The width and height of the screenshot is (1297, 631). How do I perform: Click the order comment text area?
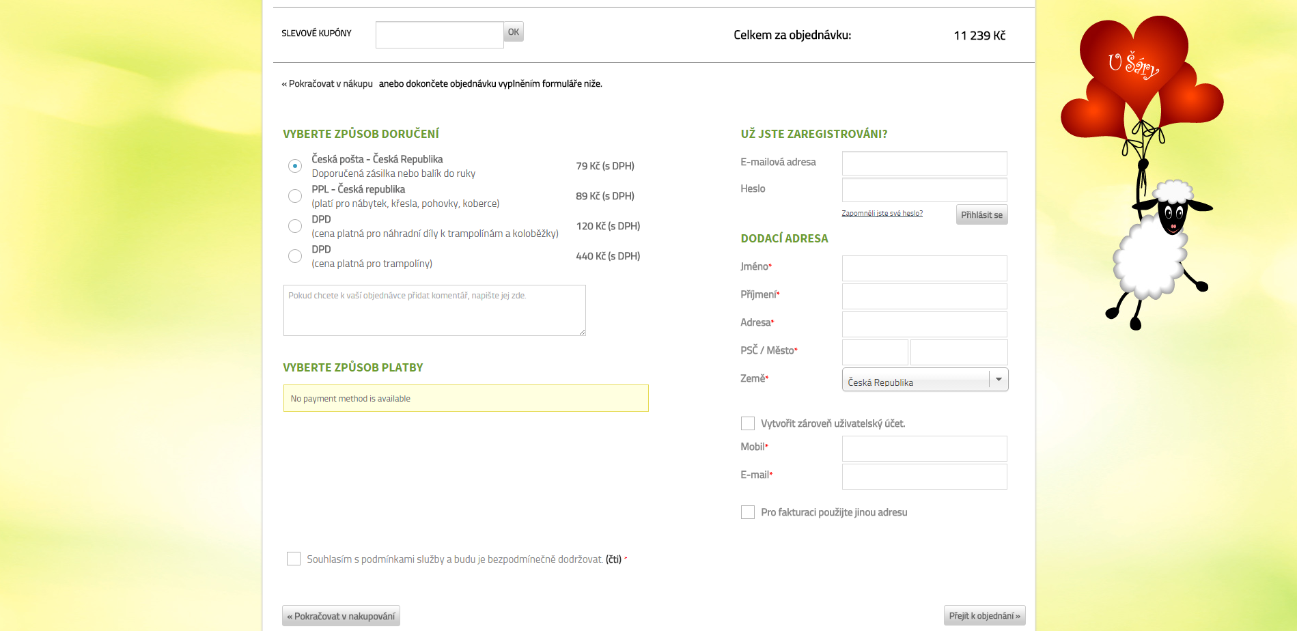click(x=434, y=311)
